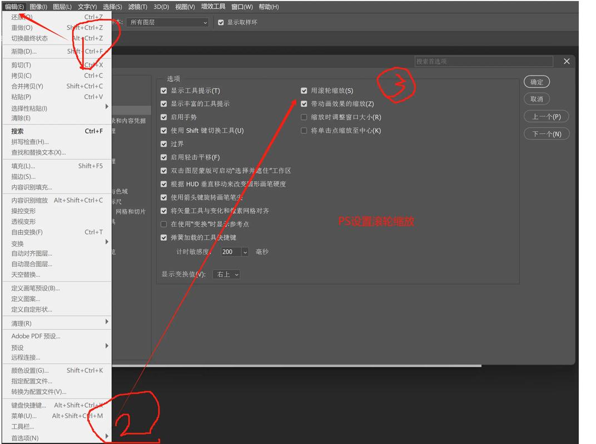The height and width of the screenshot is (444, 596).
Task: Enable 缩放时调整窗口大小(R) checkbox
Action: [x=304, y=117]
